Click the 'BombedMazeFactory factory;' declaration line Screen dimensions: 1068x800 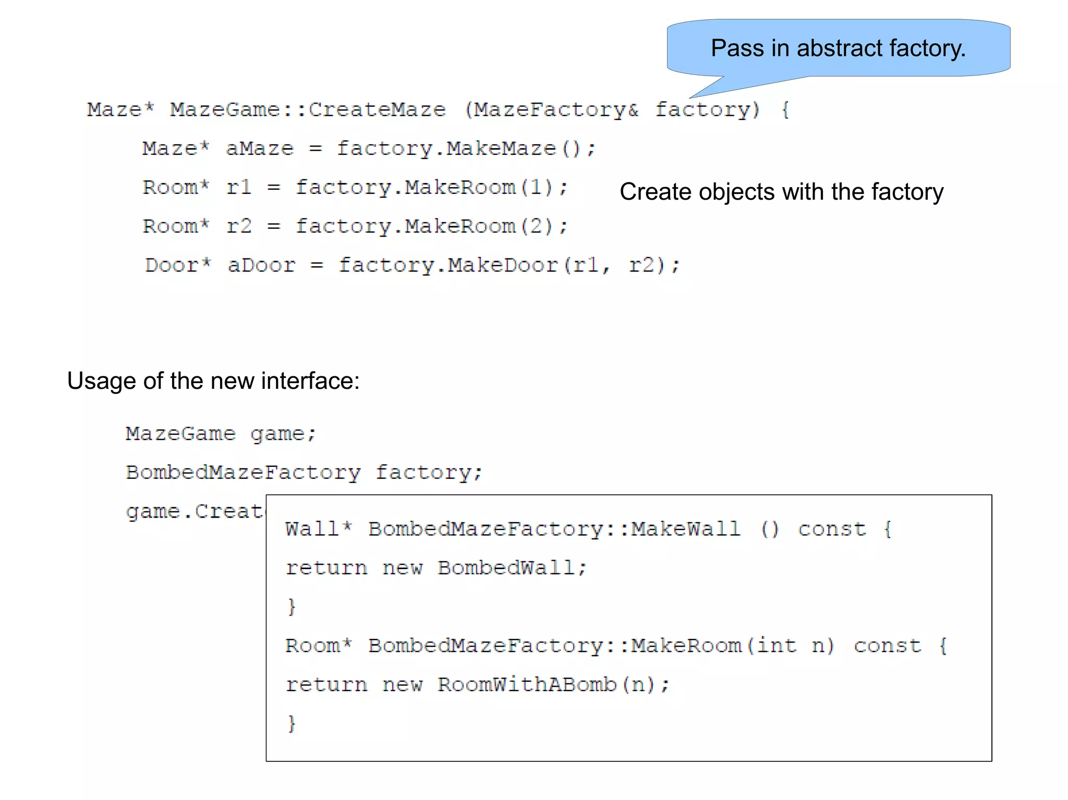click(x=304, y=473)
